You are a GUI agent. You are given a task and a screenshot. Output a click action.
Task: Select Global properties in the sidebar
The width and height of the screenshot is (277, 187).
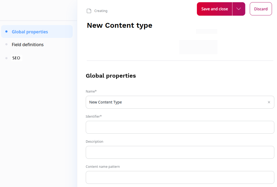click(30, 31)
